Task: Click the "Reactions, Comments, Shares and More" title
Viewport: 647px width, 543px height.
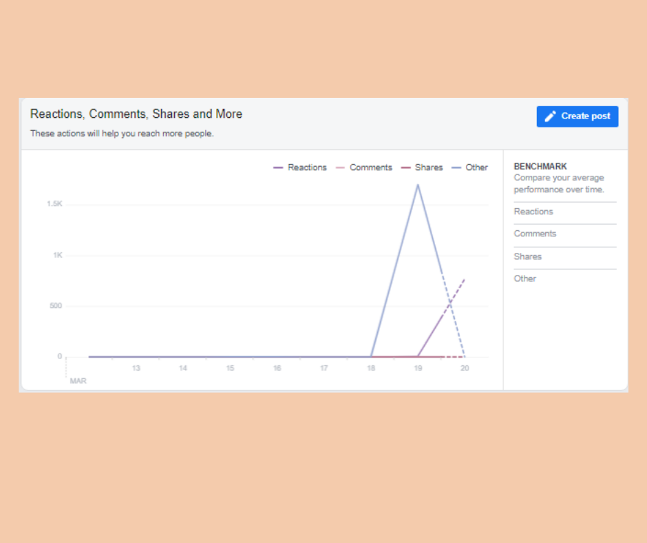Action: tap(136, 114)
